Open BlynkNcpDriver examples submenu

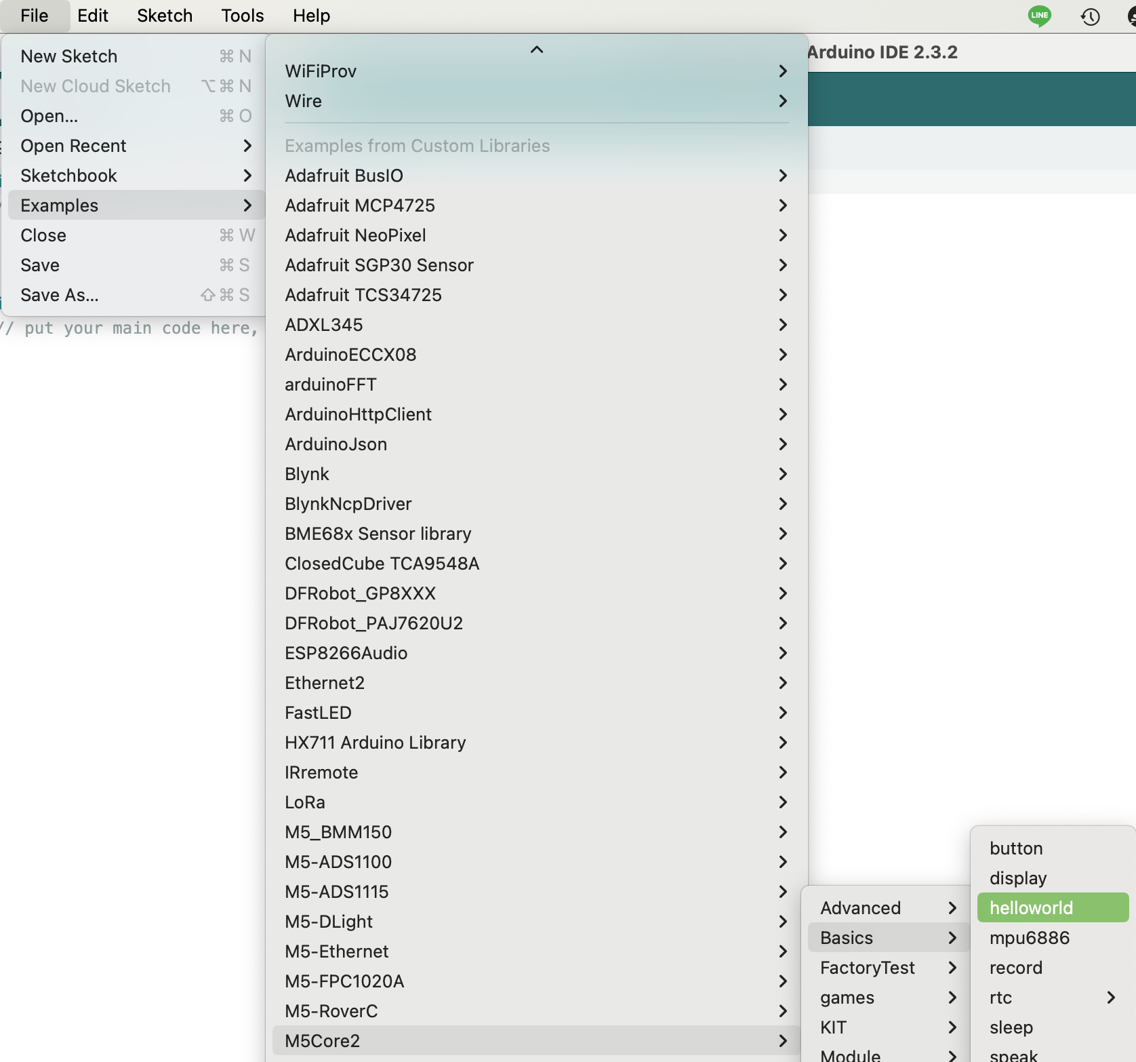(x=536, y=504)
